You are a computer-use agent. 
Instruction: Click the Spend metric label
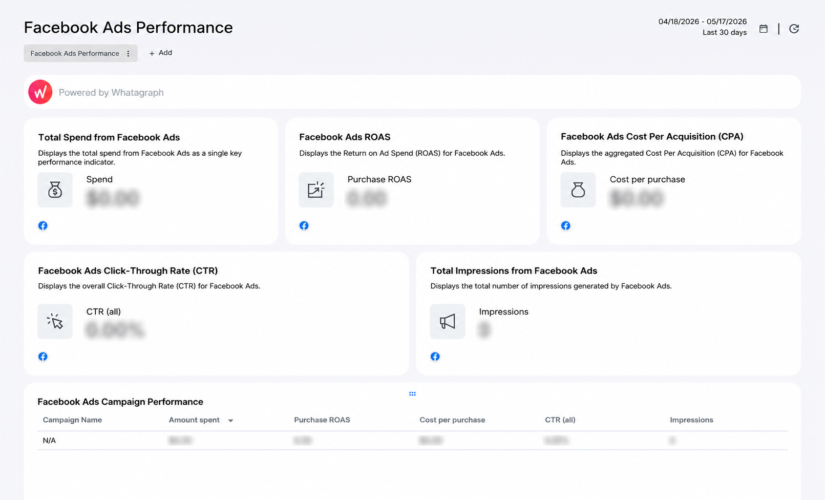point(99,179)
